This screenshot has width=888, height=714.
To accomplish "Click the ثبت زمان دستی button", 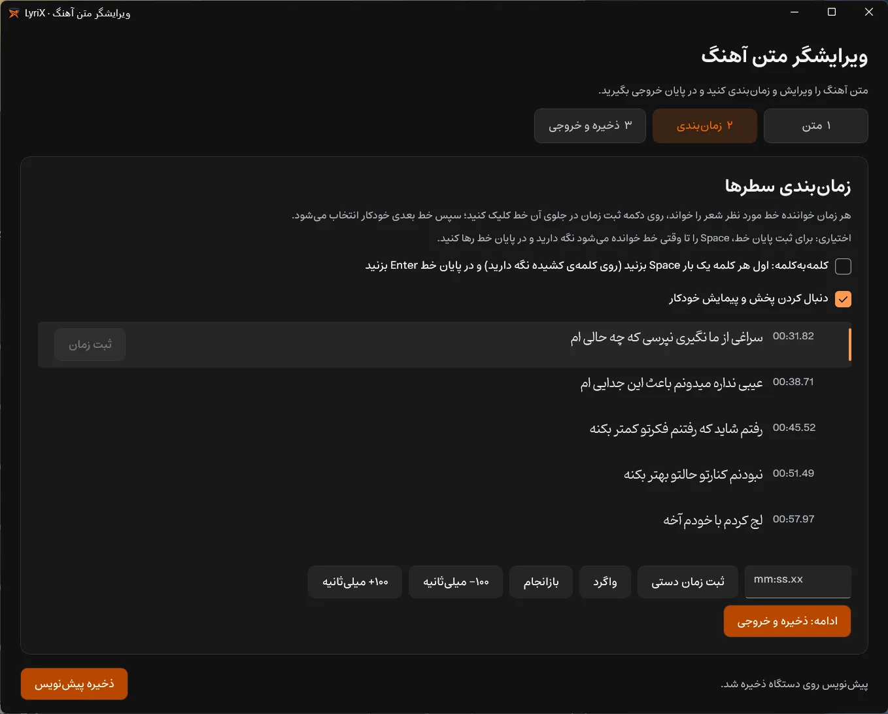I will [x=688, y=582].
